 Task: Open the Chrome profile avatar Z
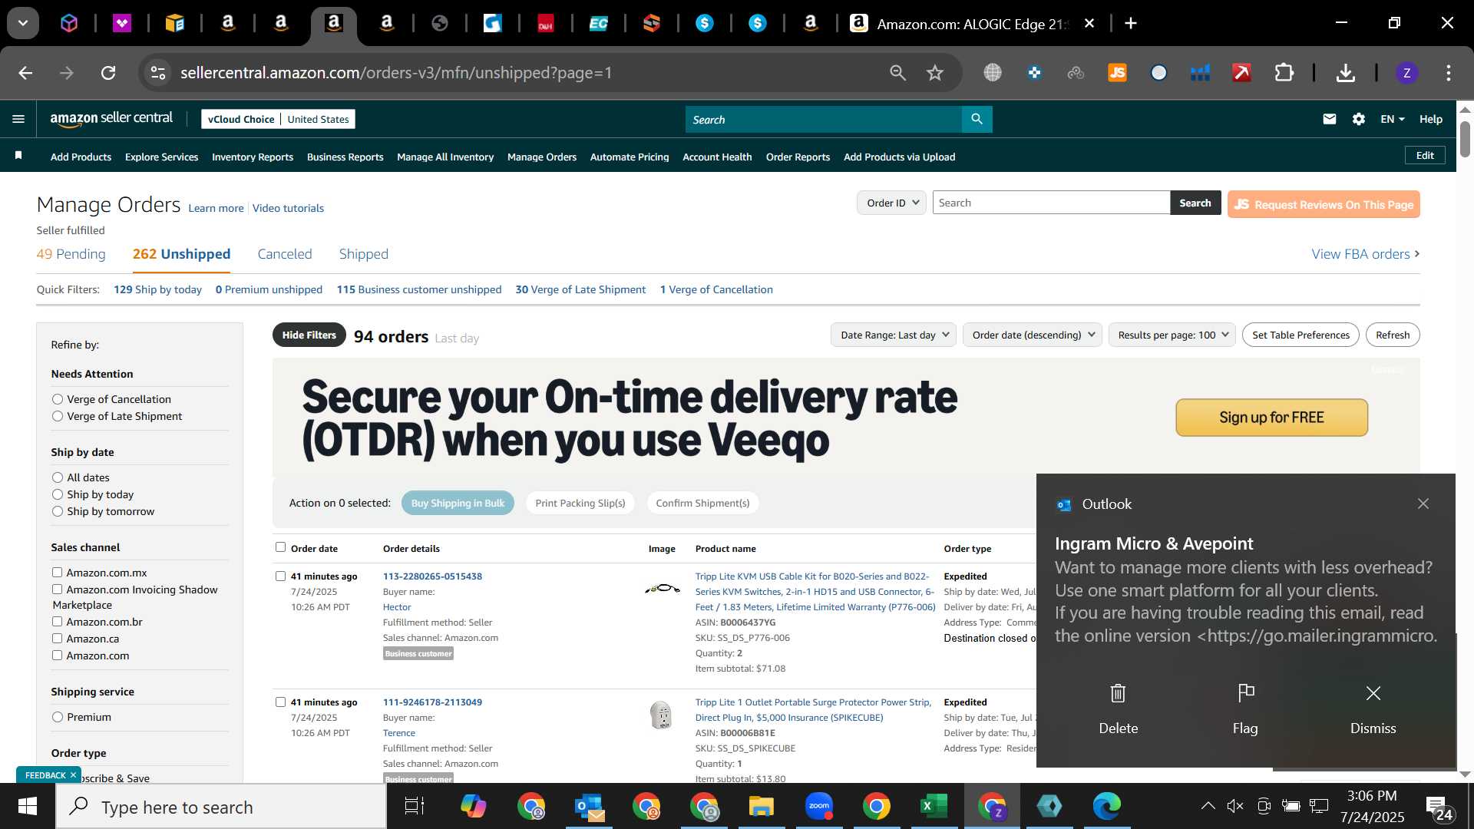[1406, 73]
